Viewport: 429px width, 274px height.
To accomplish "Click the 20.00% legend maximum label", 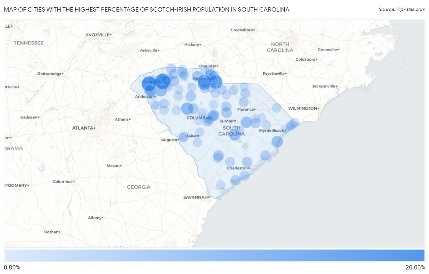I will click(x=415, y=267).
